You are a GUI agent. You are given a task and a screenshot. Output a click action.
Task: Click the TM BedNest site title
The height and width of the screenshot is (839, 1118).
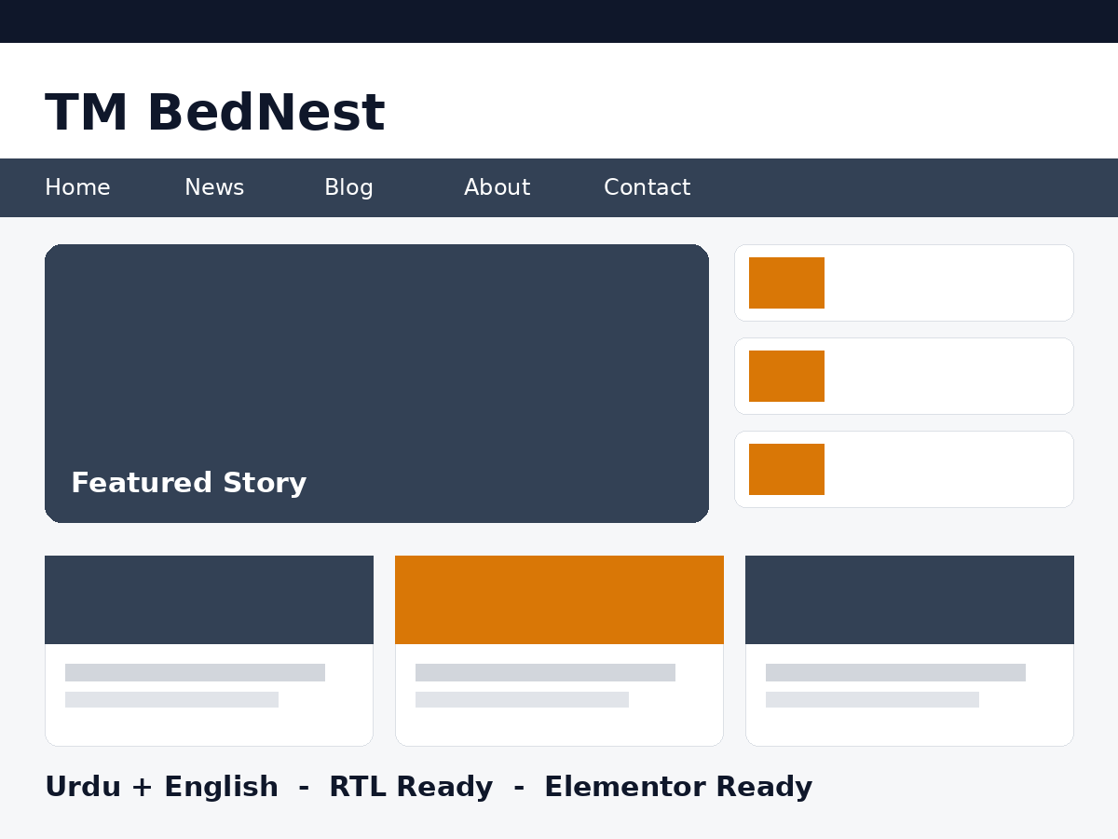(215, 113)
